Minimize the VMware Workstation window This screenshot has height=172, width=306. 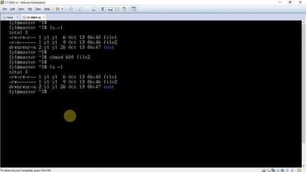click(x=280, y=2)
